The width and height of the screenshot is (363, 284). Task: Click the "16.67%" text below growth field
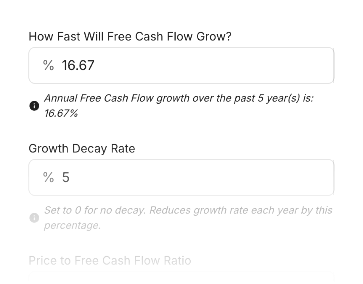click(61, 113)
